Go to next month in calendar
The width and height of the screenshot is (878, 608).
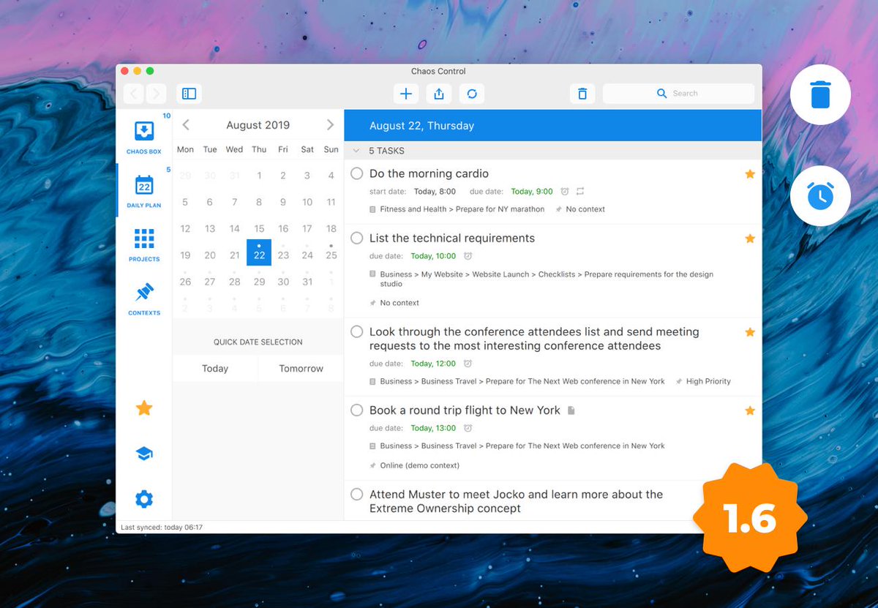tap(331, 125)
